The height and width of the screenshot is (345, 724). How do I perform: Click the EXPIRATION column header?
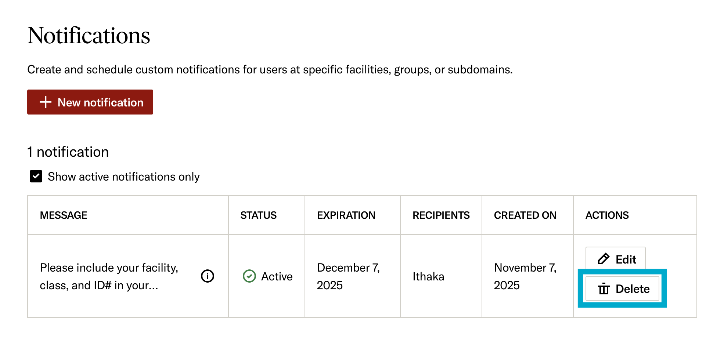tap(346, 215)
